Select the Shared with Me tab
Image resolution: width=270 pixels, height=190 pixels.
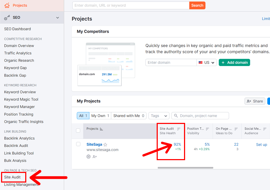pyautogui.click(x=129, y=116)
